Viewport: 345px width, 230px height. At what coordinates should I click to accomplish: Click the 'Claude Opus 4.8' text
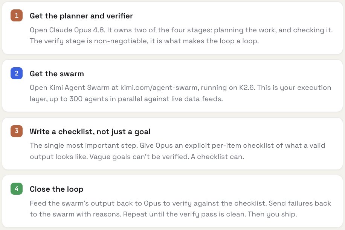(x=77, y=30)
